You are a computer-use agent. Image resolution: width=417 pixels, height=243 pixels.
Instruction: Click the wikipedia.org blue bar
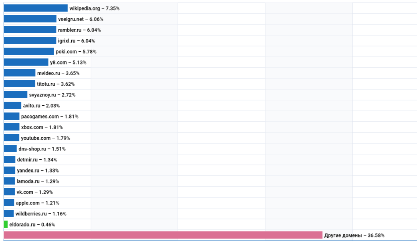36,8
